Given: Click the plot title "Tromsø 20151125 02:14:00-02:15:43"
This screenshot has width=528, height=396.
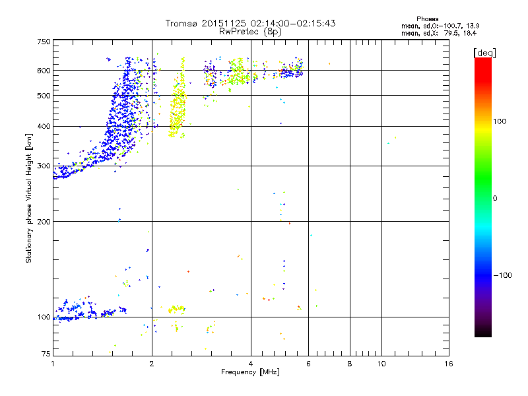Looking at the screenshot, I should tap(250, 23).
